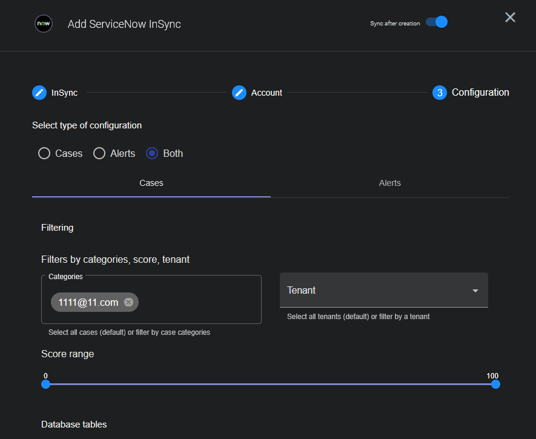The height and width of the screenshot is (439, 536).
Task: Select the Alerts radio button
Action: (x=99, y=153)
